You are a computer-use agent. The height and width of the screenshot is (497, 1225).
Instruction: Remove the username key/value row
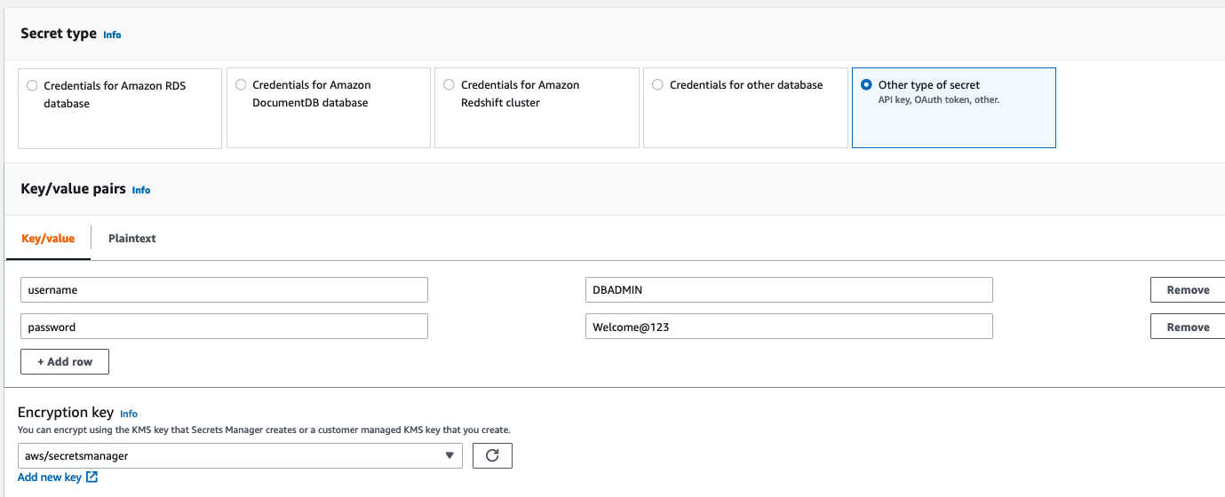coord(1188,290)
